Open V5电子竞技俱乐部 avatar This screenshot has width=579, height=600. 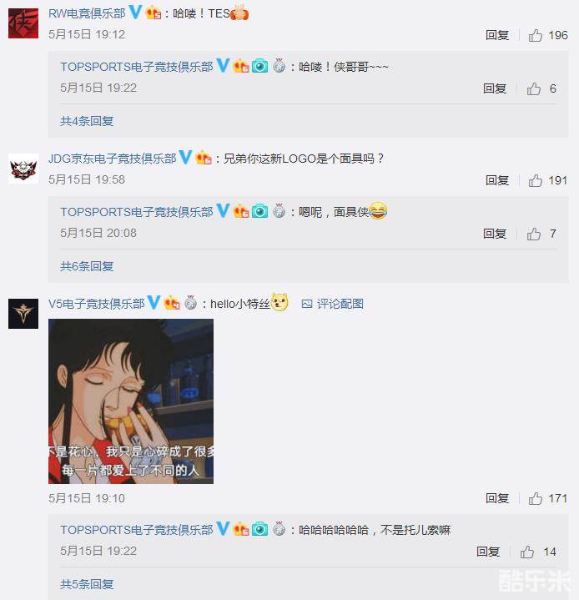pyautogui.click(x=23, y=314)
